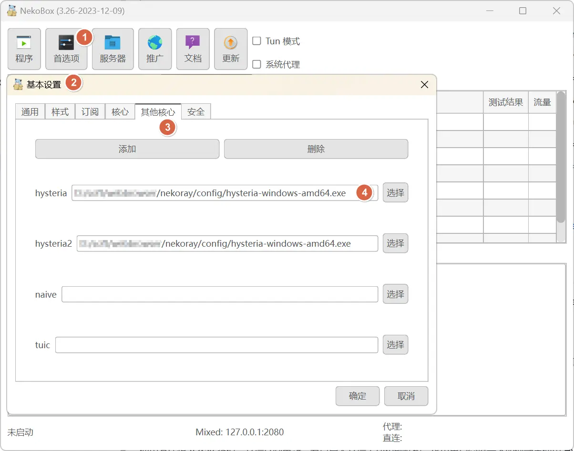Open the 核心 tab
Image resolution: width=574 pixels, height=451 pixels.
click(120, 112)
